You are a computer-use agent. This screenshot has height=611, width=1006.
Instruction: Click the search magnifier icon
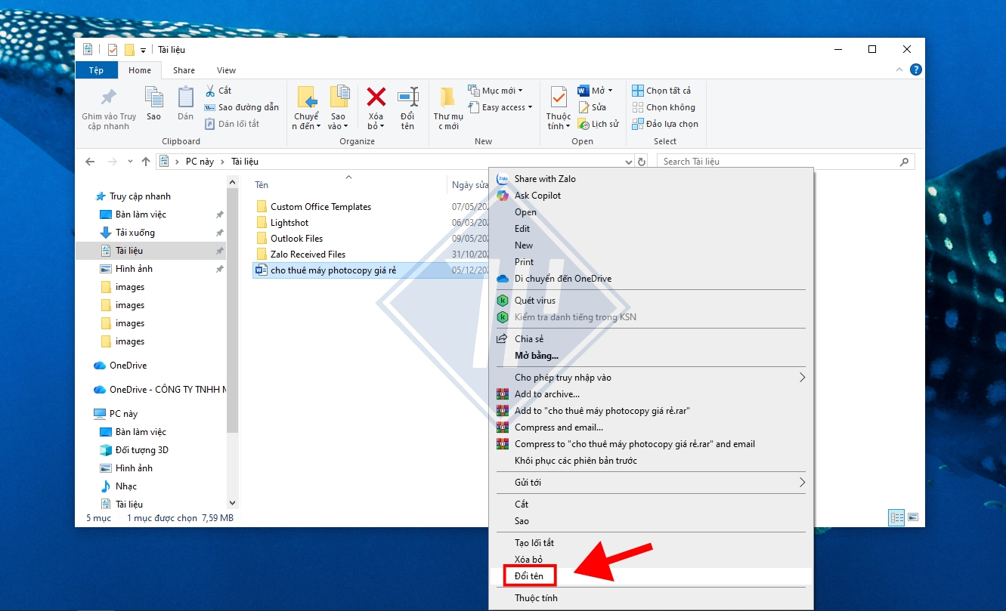coord(905,162)
